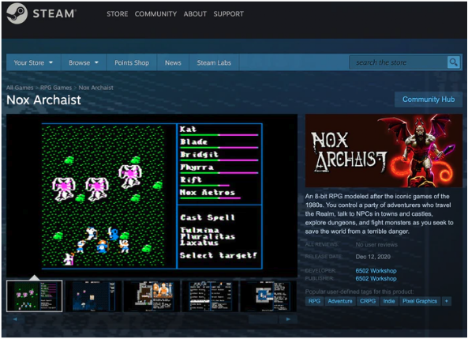The image size is (468, 339).
Task: Open the SUPPORT page
Action: pos(228,13)
